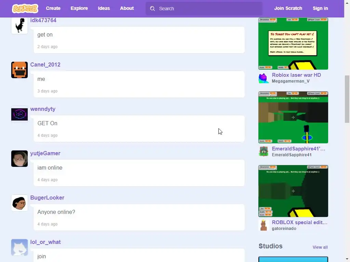
Task: Click BugerLooker's '4 days ago' timestamp
Action: [x=47, y=224]
